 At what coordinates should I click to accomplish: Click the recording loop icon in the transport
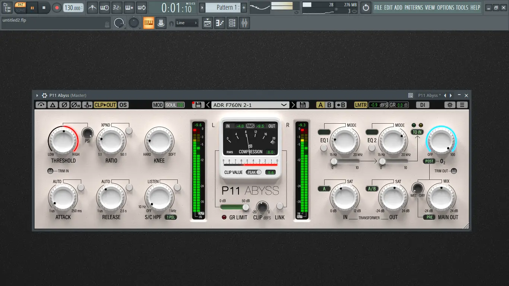[141, 7]
